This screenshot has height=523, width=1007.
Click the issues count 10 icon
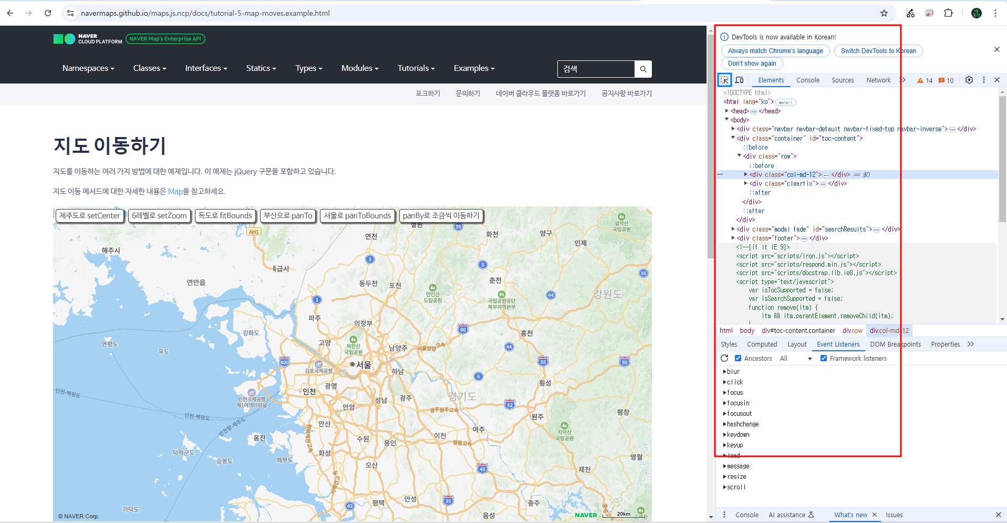(x=946, y=80)
